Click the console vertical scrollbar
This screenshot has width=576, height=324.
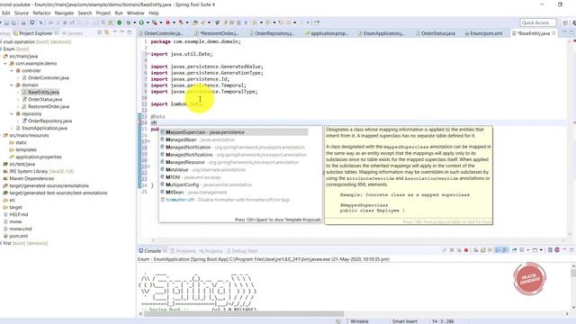(x=573, y=286)
